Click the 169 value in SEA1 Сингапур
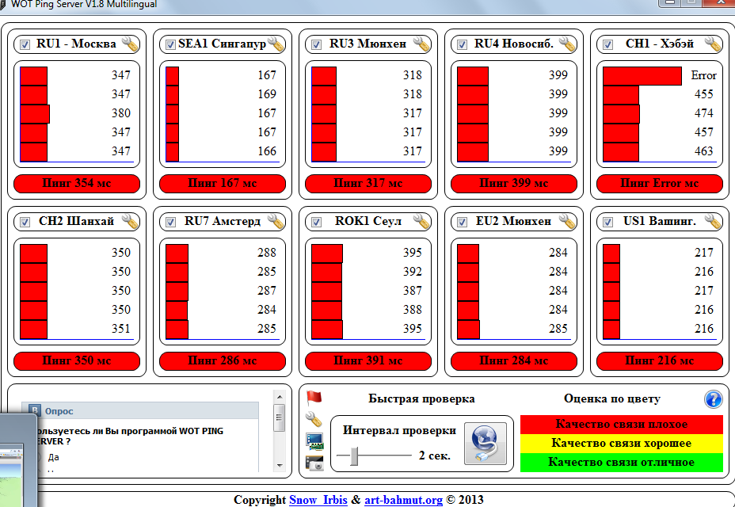 (267, 94)
